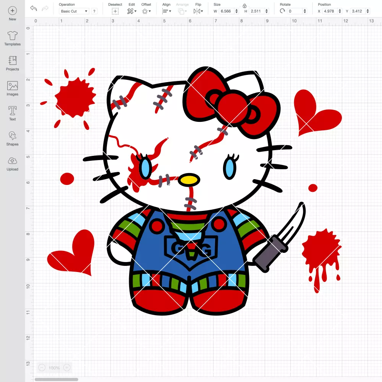Image resolution: width=382 pixels, height=382 pixels.
Task: Open the Templates panel
Action: click(x=13, y=39)
